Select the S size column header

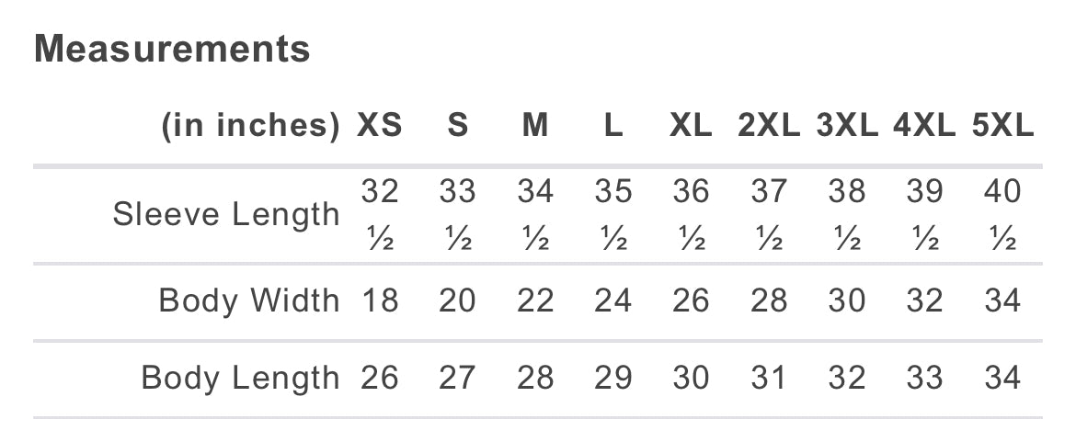[x=457, y=126]
